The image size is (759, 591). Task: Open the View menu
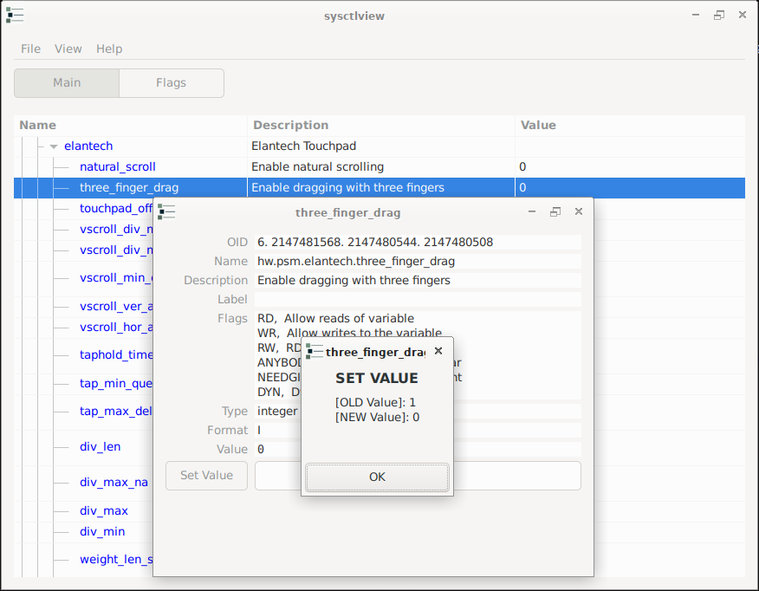coord(68,49)
